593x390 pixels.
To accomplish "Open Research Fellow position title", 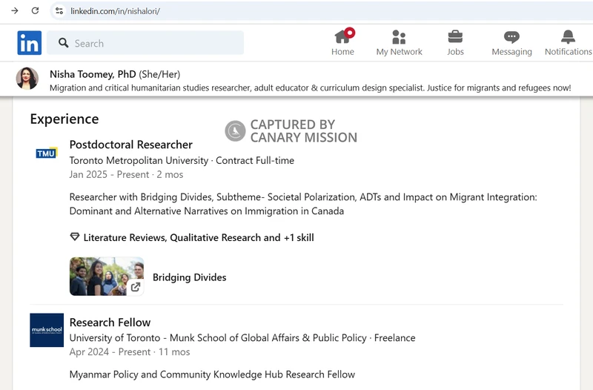I will (x=110, y=323).
